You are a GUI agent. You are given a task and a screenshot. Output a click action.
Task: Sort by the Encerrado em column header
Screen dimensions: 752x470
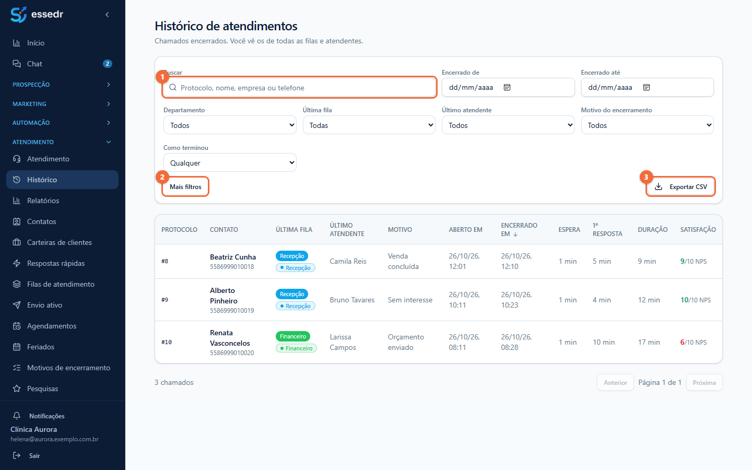519,230
